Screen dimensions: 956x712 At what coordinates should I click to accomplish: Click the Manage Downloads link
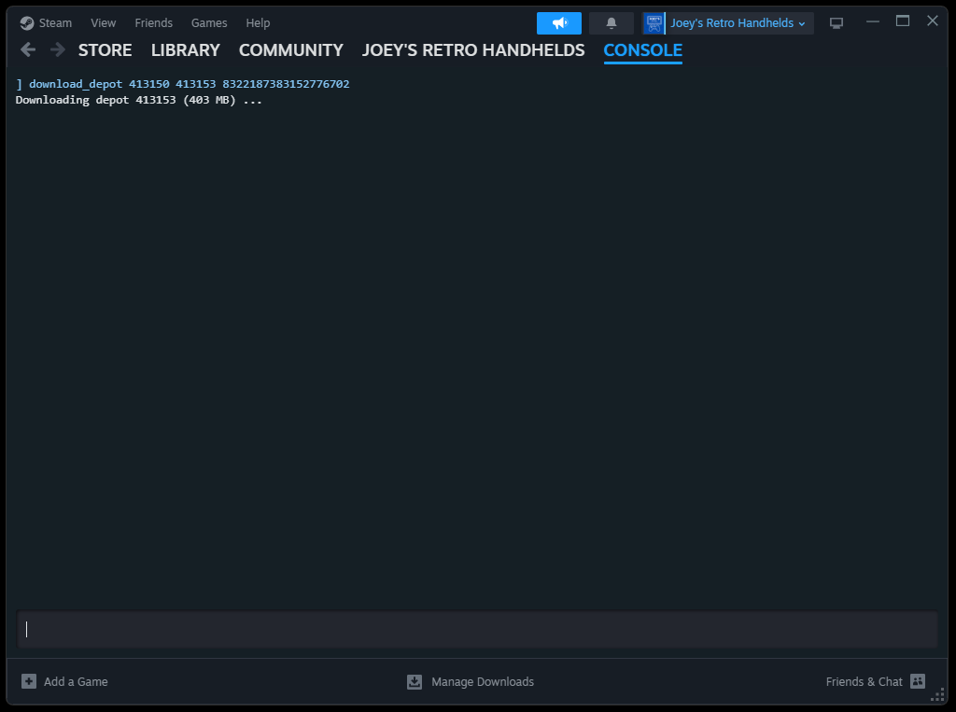[x=482, y=682]
